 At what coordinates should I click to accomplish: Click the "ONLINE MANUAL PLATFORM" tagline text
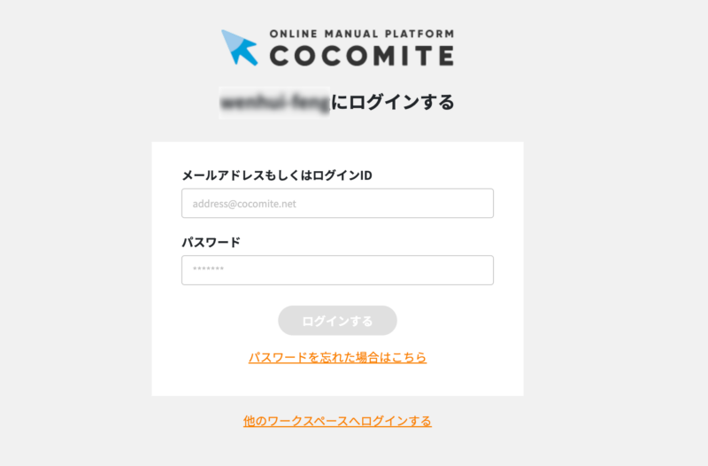(x=361, y=34)
